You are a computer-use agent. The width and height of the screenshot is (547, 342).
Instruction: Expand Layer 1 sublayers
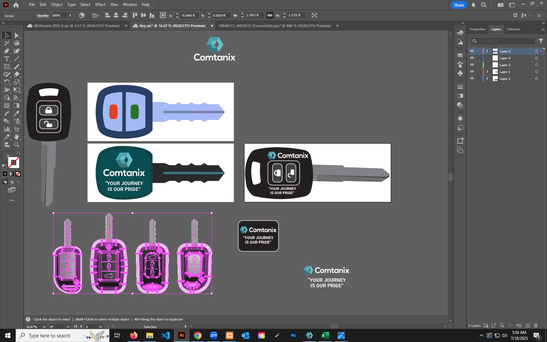(487, 78)
